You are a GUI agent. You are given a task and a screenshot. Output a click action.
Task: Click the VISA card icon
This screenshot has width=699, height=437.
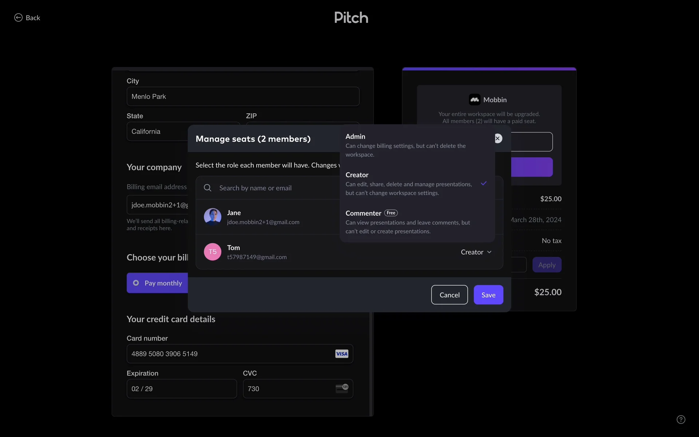pyautogui.click(x=341, y=354)
